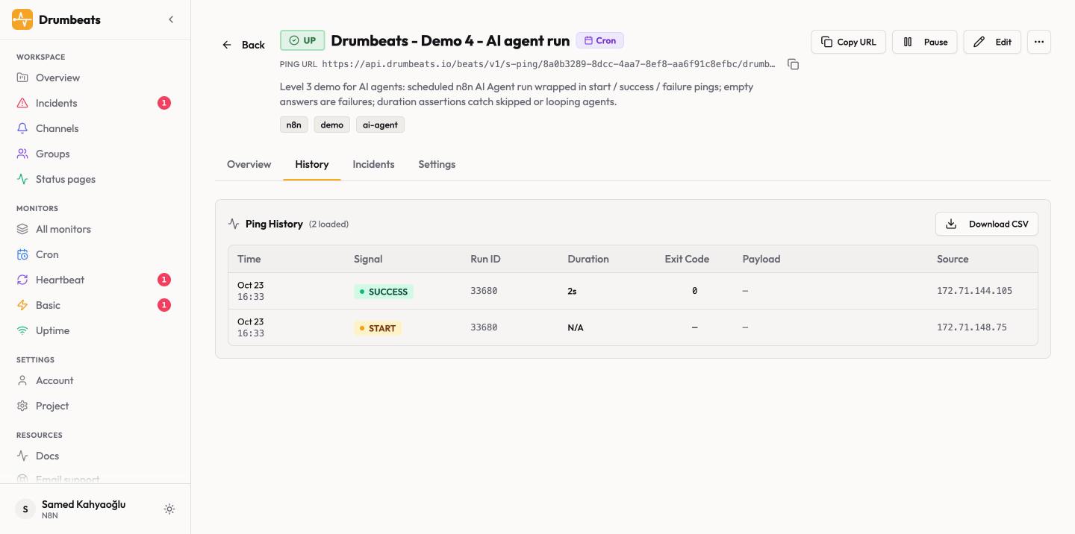Click the Docs pulse icon
1075x534 pixels.
point(22,456)
